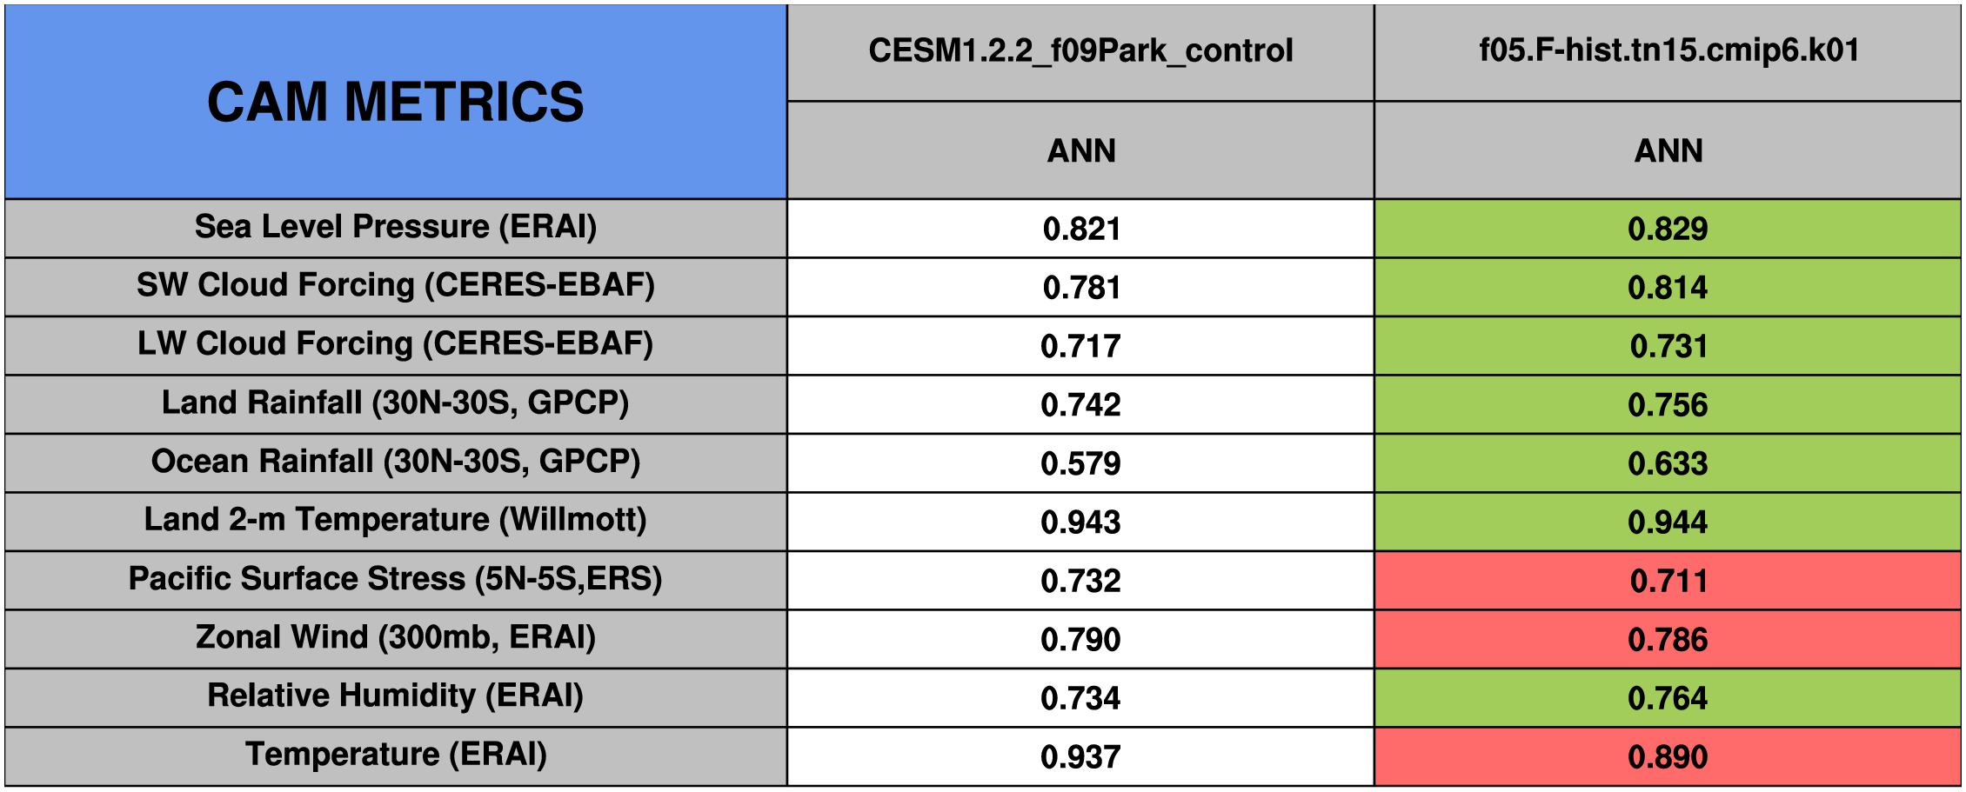Click the ANN label under f05.F-hist.tn15.cmip6.k01
The height and width of the screenshot is (792, 1966).
[x=1668, y=150]
